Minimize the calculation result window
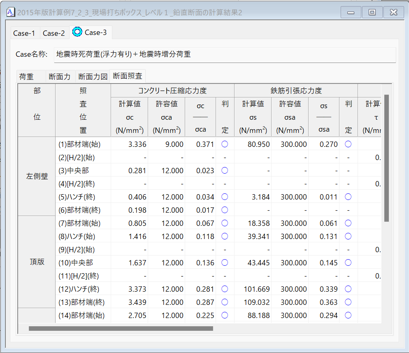This screenshot has width=409, height=353. pos(351,12)
